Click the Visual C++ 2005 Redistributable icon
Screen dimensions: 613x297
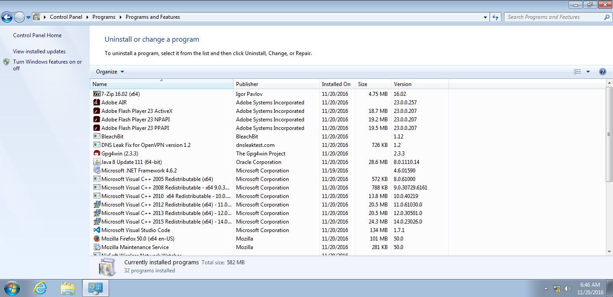96,179
